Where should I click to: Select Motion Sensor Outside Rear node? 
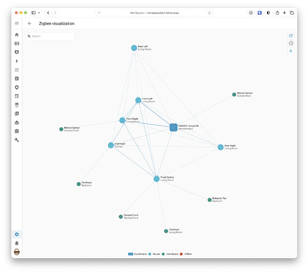(x=234, y=94)
